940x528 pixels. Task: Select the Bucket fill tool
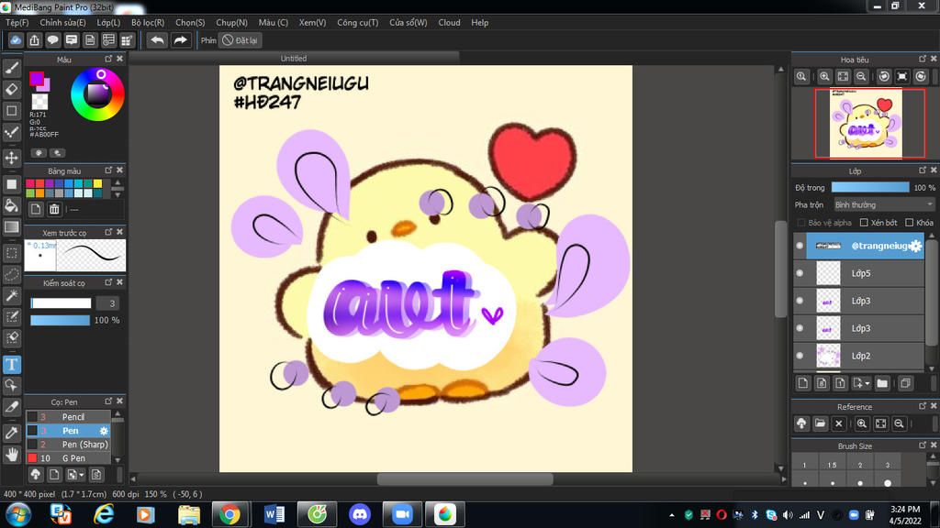(11, 205)
